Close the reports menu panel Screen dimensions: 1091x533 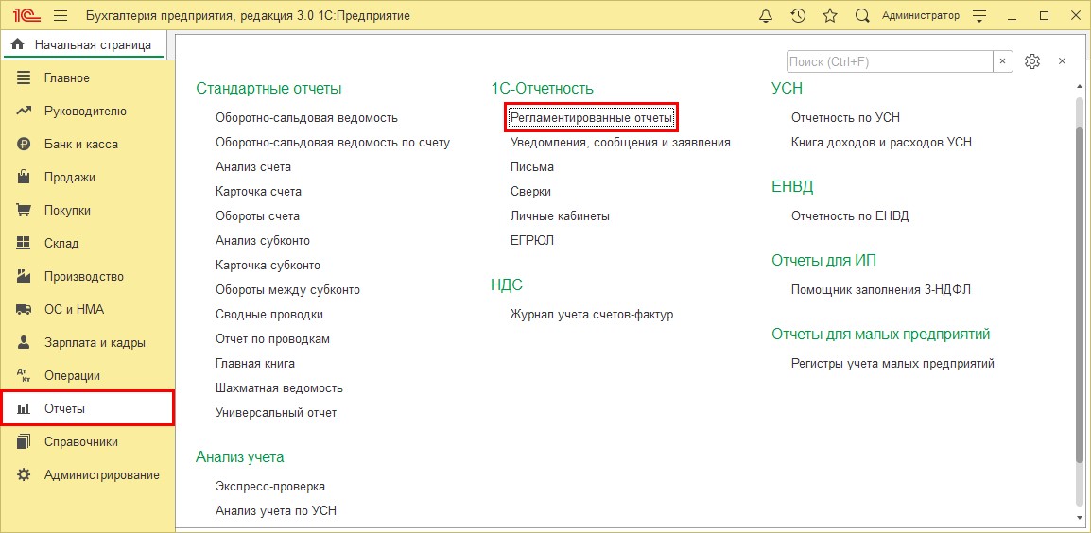1063,61
